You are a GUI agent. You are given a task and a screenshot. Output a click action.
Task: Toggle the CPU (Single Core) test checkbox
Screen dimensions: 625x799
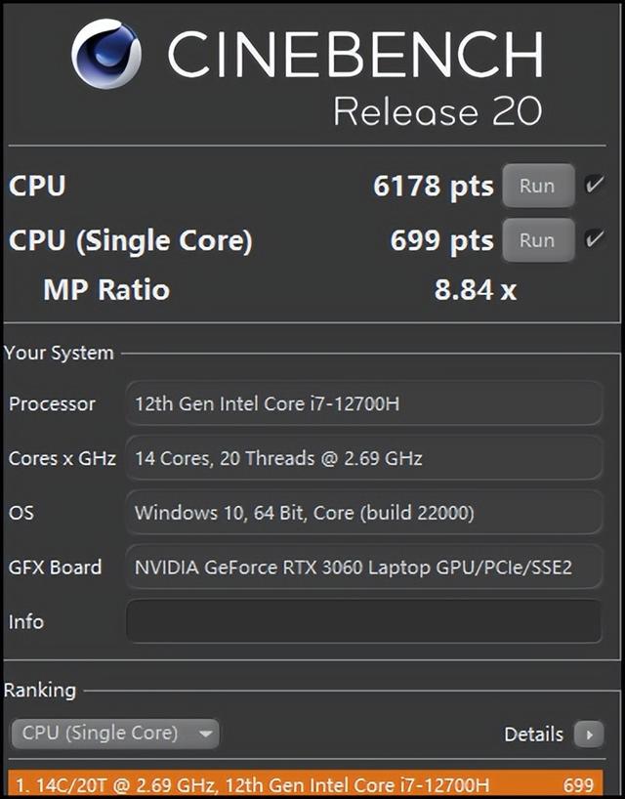pos(595,238)
